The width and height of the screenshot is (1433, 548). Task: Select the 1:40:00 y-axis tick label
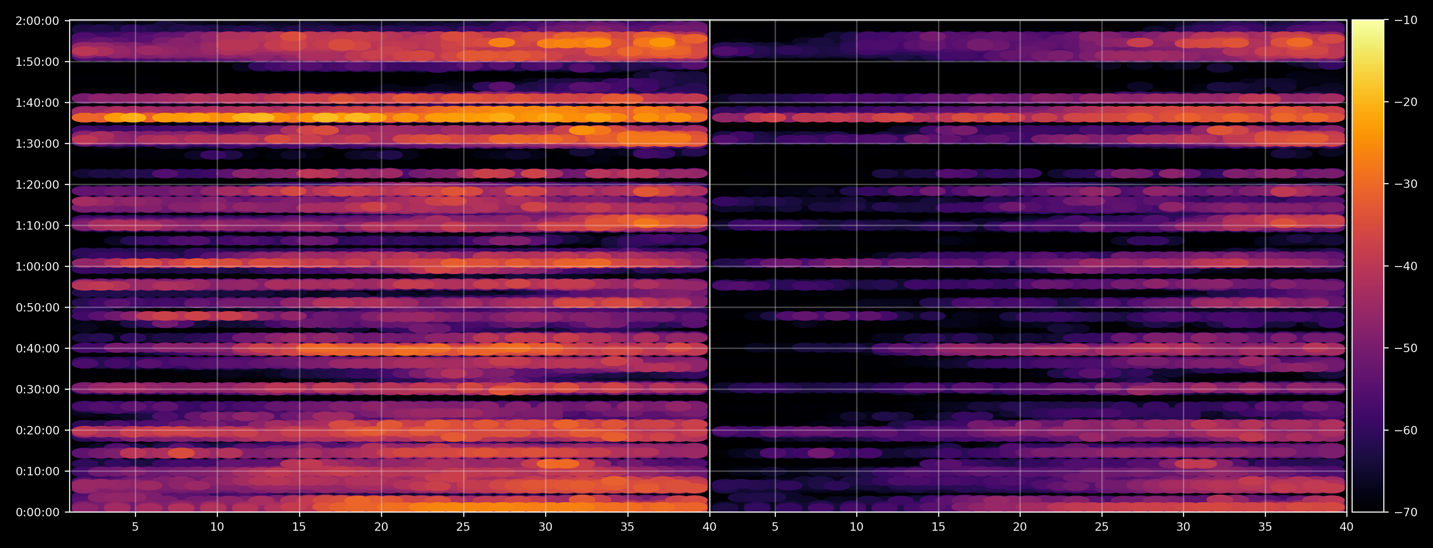[x=37, y=103]
